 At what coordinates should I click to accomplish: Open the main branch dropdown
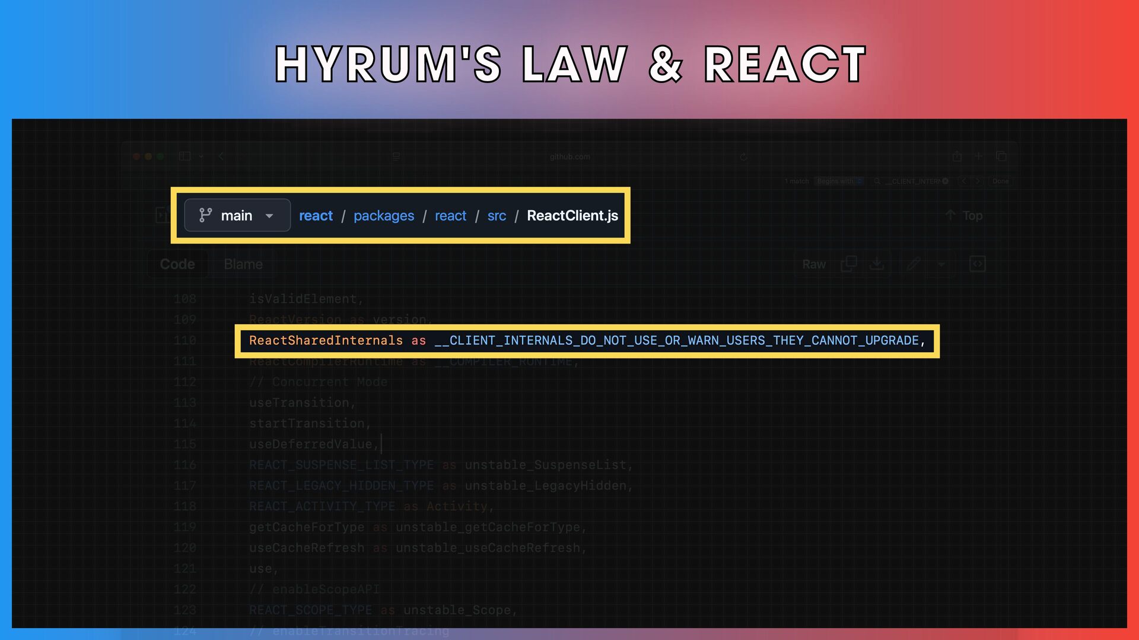pyautogui.click(x=237, y=216)
